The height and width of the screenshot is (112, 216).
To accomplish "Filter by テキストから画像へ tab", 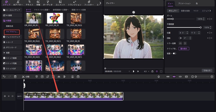I will pos(42,10).
